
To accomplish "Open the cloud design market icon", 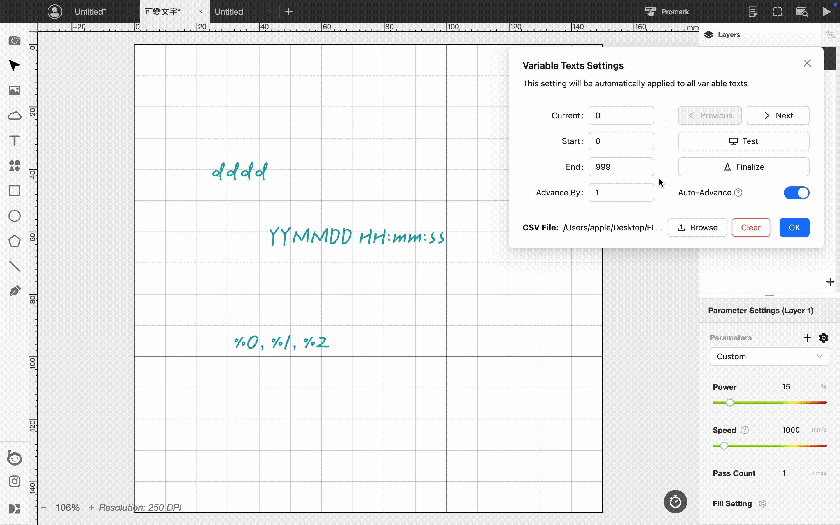I will (14, 116).
